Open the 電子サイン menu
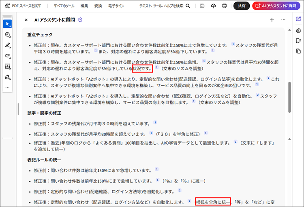The height and width of the screenshot is (207, 304). tap(116, 6)
